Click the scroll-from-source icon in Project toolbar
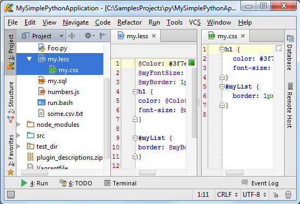Image resolution: width=300 pixels, height=204 pixels. pos(72,36)
